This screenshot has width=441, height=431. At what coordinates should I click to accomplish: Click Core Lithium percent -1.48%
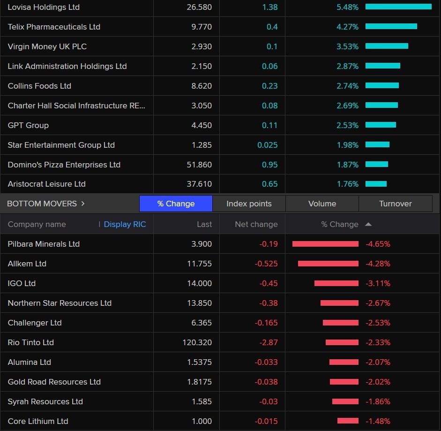[378, 421]
